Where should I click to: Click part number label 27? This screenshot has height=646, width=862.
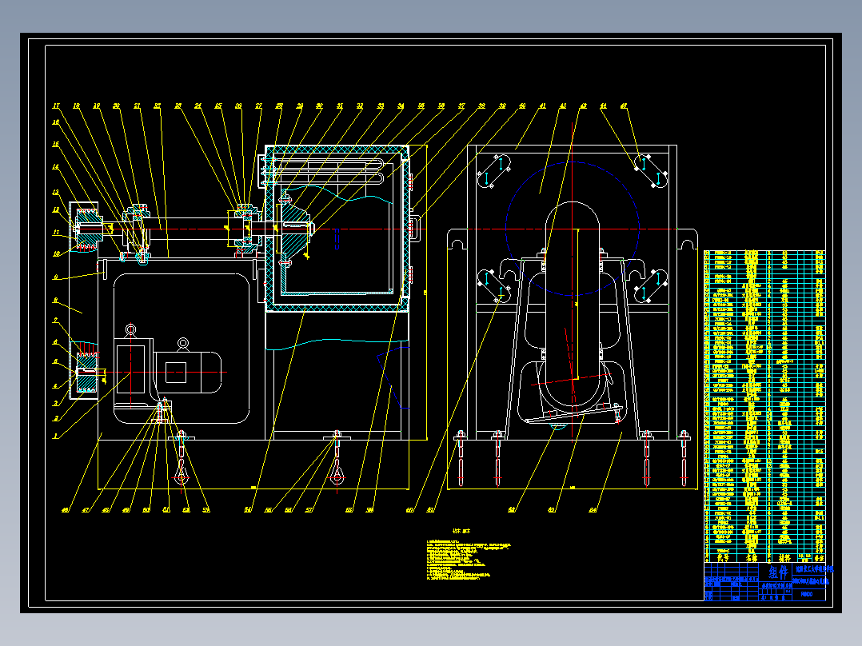(x=259, y=106)
